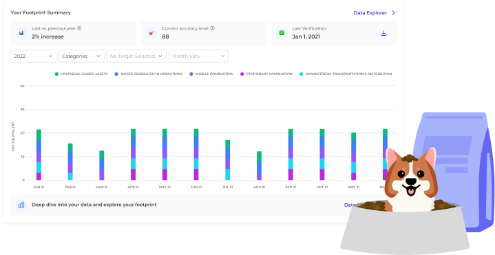Click the 'CO2 EQUIVALENT' axis title
The image size is (495, 255).
pos(13,136)
